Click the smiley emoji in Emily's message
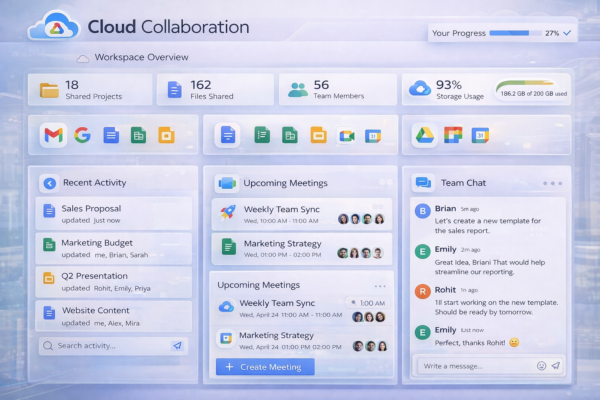The image size is (600, 400). 514,343
